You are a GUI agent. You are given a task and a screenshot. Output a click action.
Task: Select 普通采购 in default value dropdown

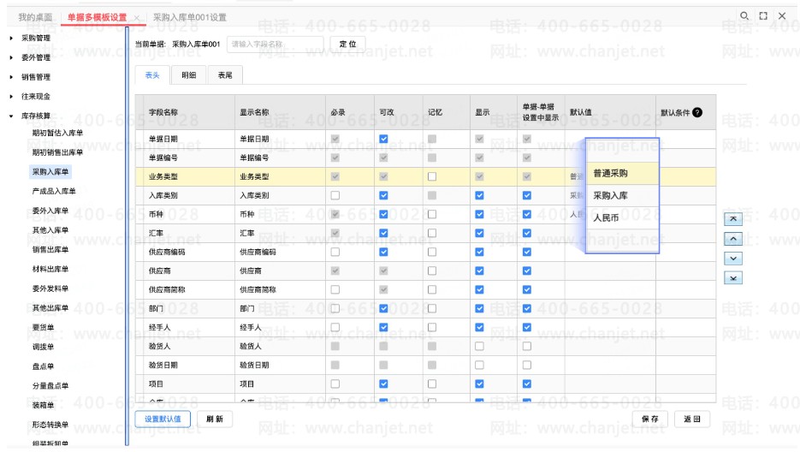click(622, 174)
